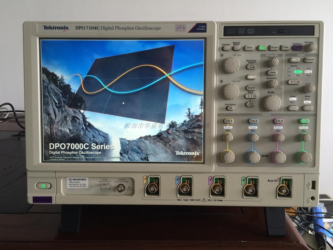The image size is (333, 250).
Task: Enable FastAcq DPX acquisition mode
Action: tap(298, 47)
